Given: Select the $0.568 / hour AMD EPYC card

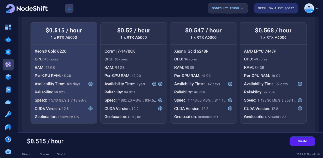Looking at the screenshot, I should tap(273, 73).
